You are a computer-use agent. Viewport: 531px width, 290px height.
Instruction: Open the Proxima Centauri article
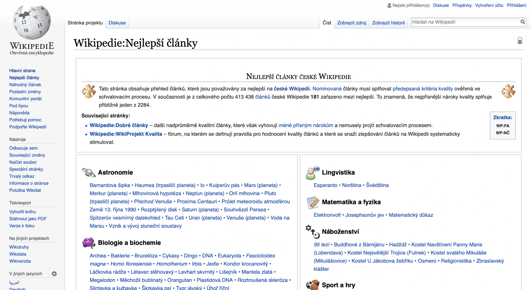coord(197,201)
